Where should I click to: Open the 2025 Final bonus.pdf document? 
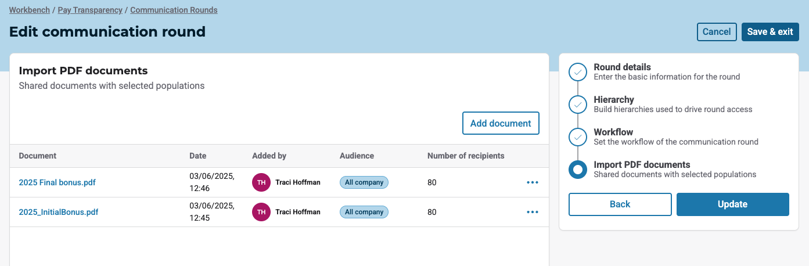[x=57, y=182]
